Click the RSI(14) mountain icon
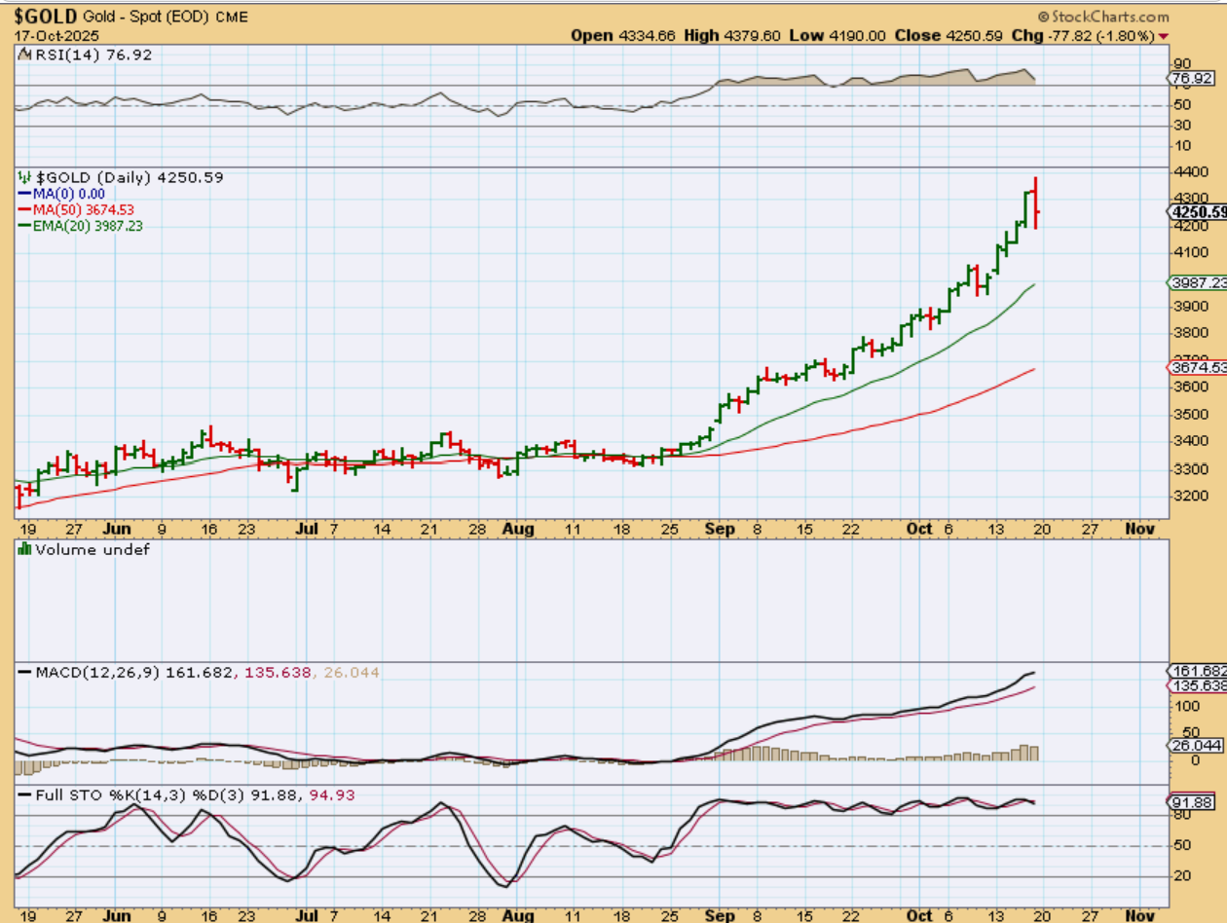The image size is (1227, 923). (x=24, y=55)
